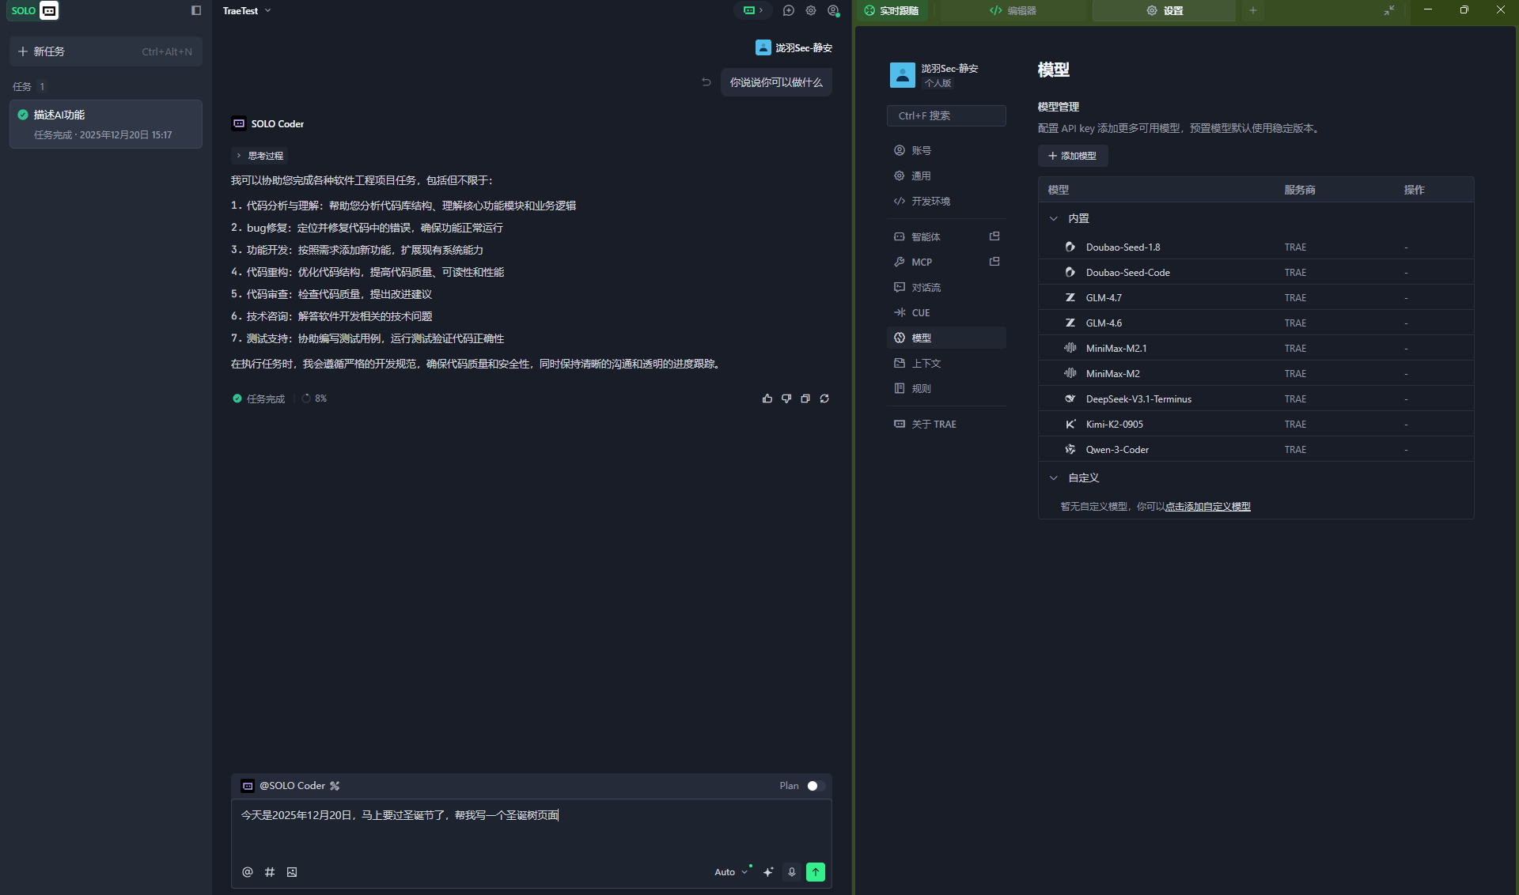Undo the message 你说说你可以做什么

(706, 82)
